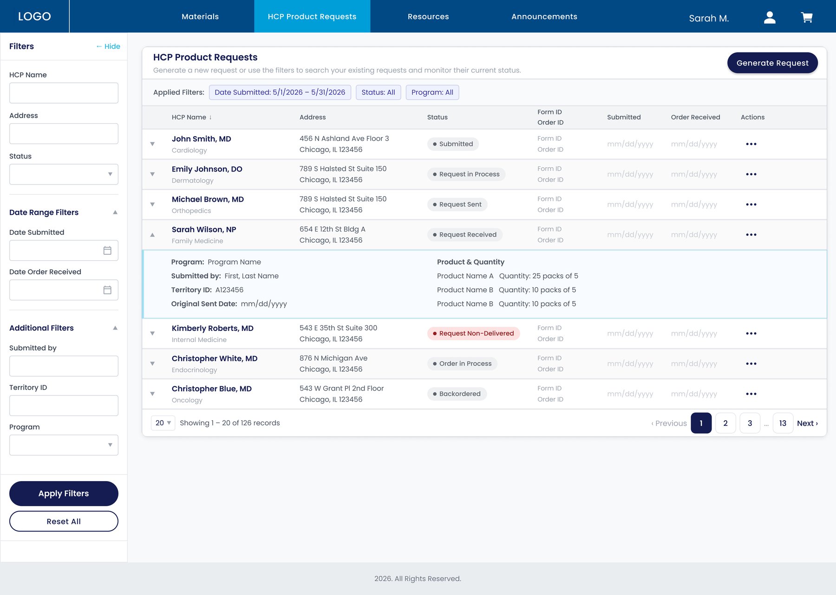Screen dimensions: 836x595
Task: Open calendar picker for Date Submitted
Action: coord(107,251)
